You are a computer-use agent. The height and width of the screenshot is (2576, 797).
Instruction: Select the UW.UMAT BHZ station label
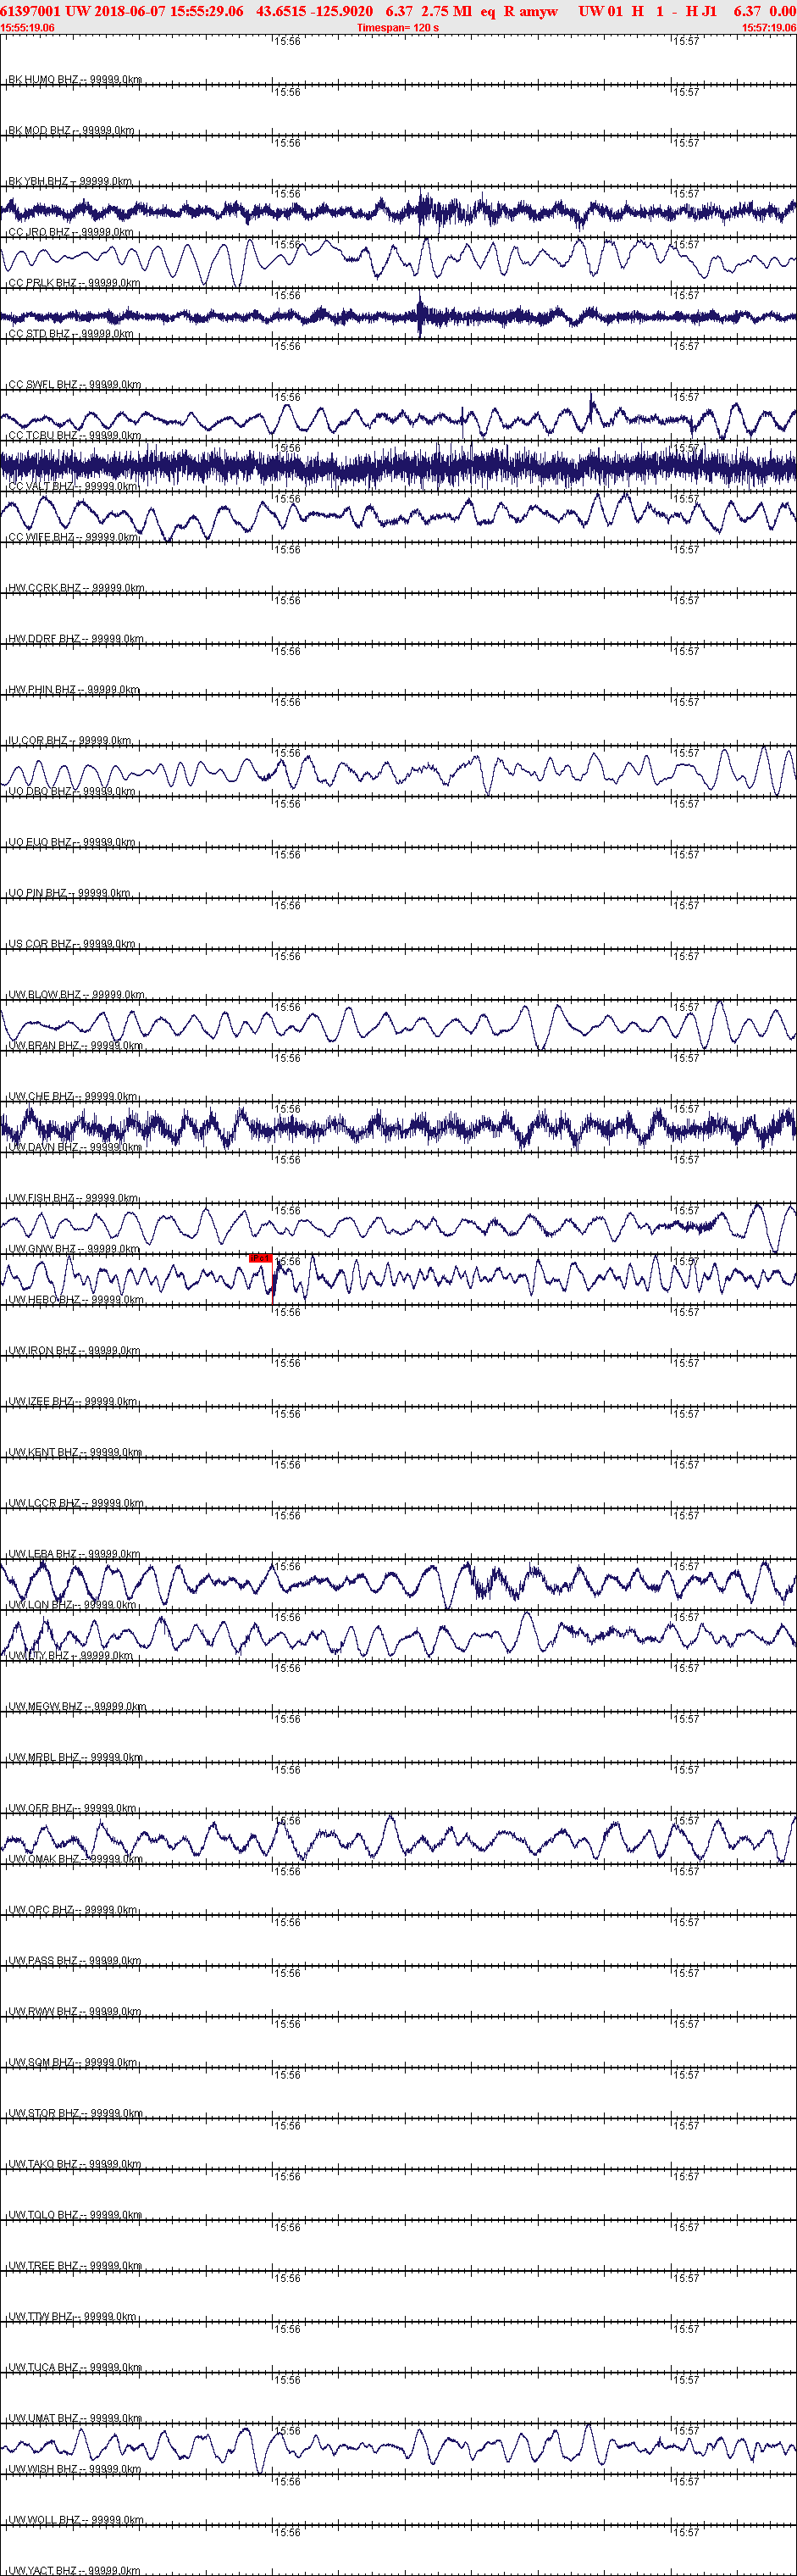(x=75, y=2419)
